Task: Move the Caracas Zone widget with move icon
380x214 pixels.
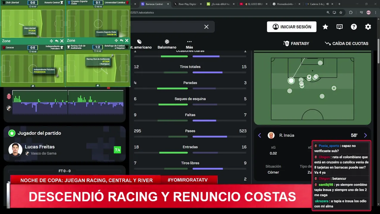Action: (x=51, y=41)
